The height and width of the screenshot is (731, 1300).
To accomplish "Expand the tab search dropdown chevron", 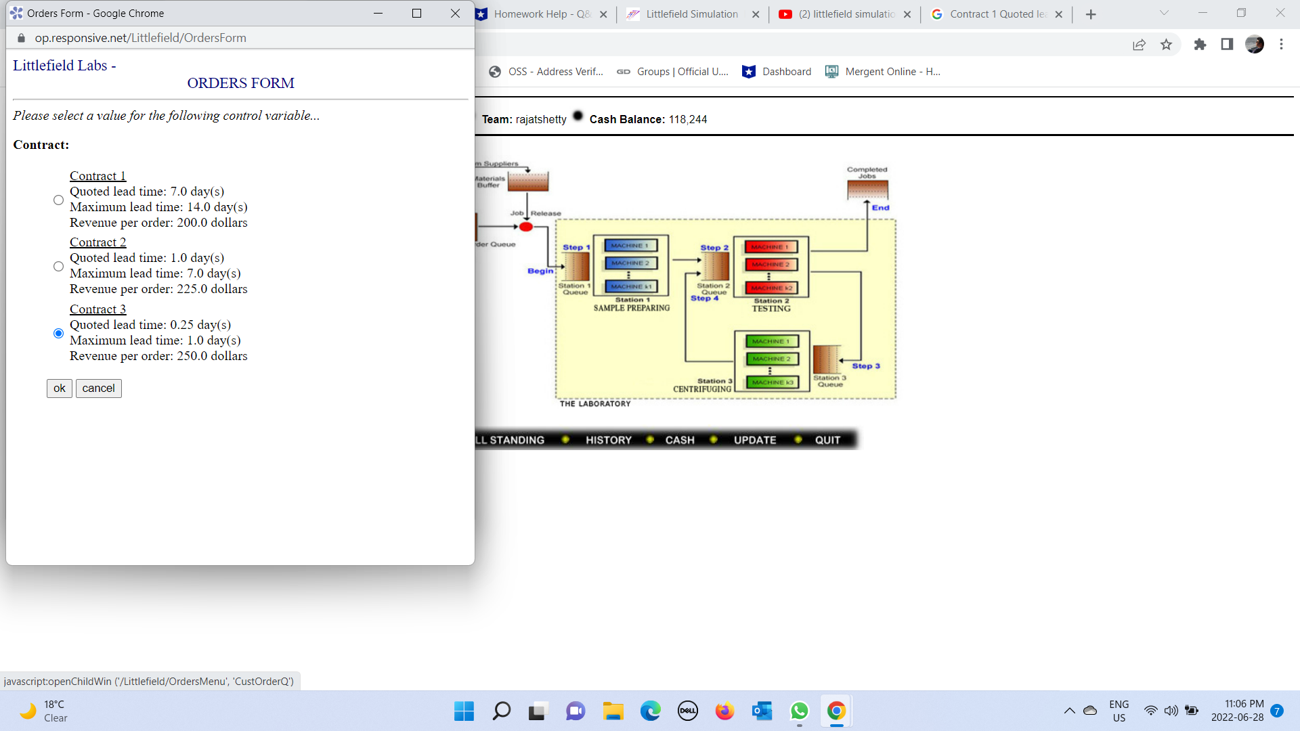I will [x=1164, y=13].
